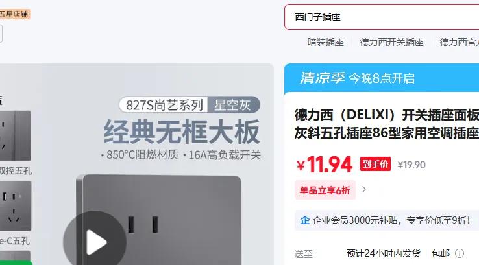
Task: Click the search box containing 西门子插座
Action: pos(382,17)
